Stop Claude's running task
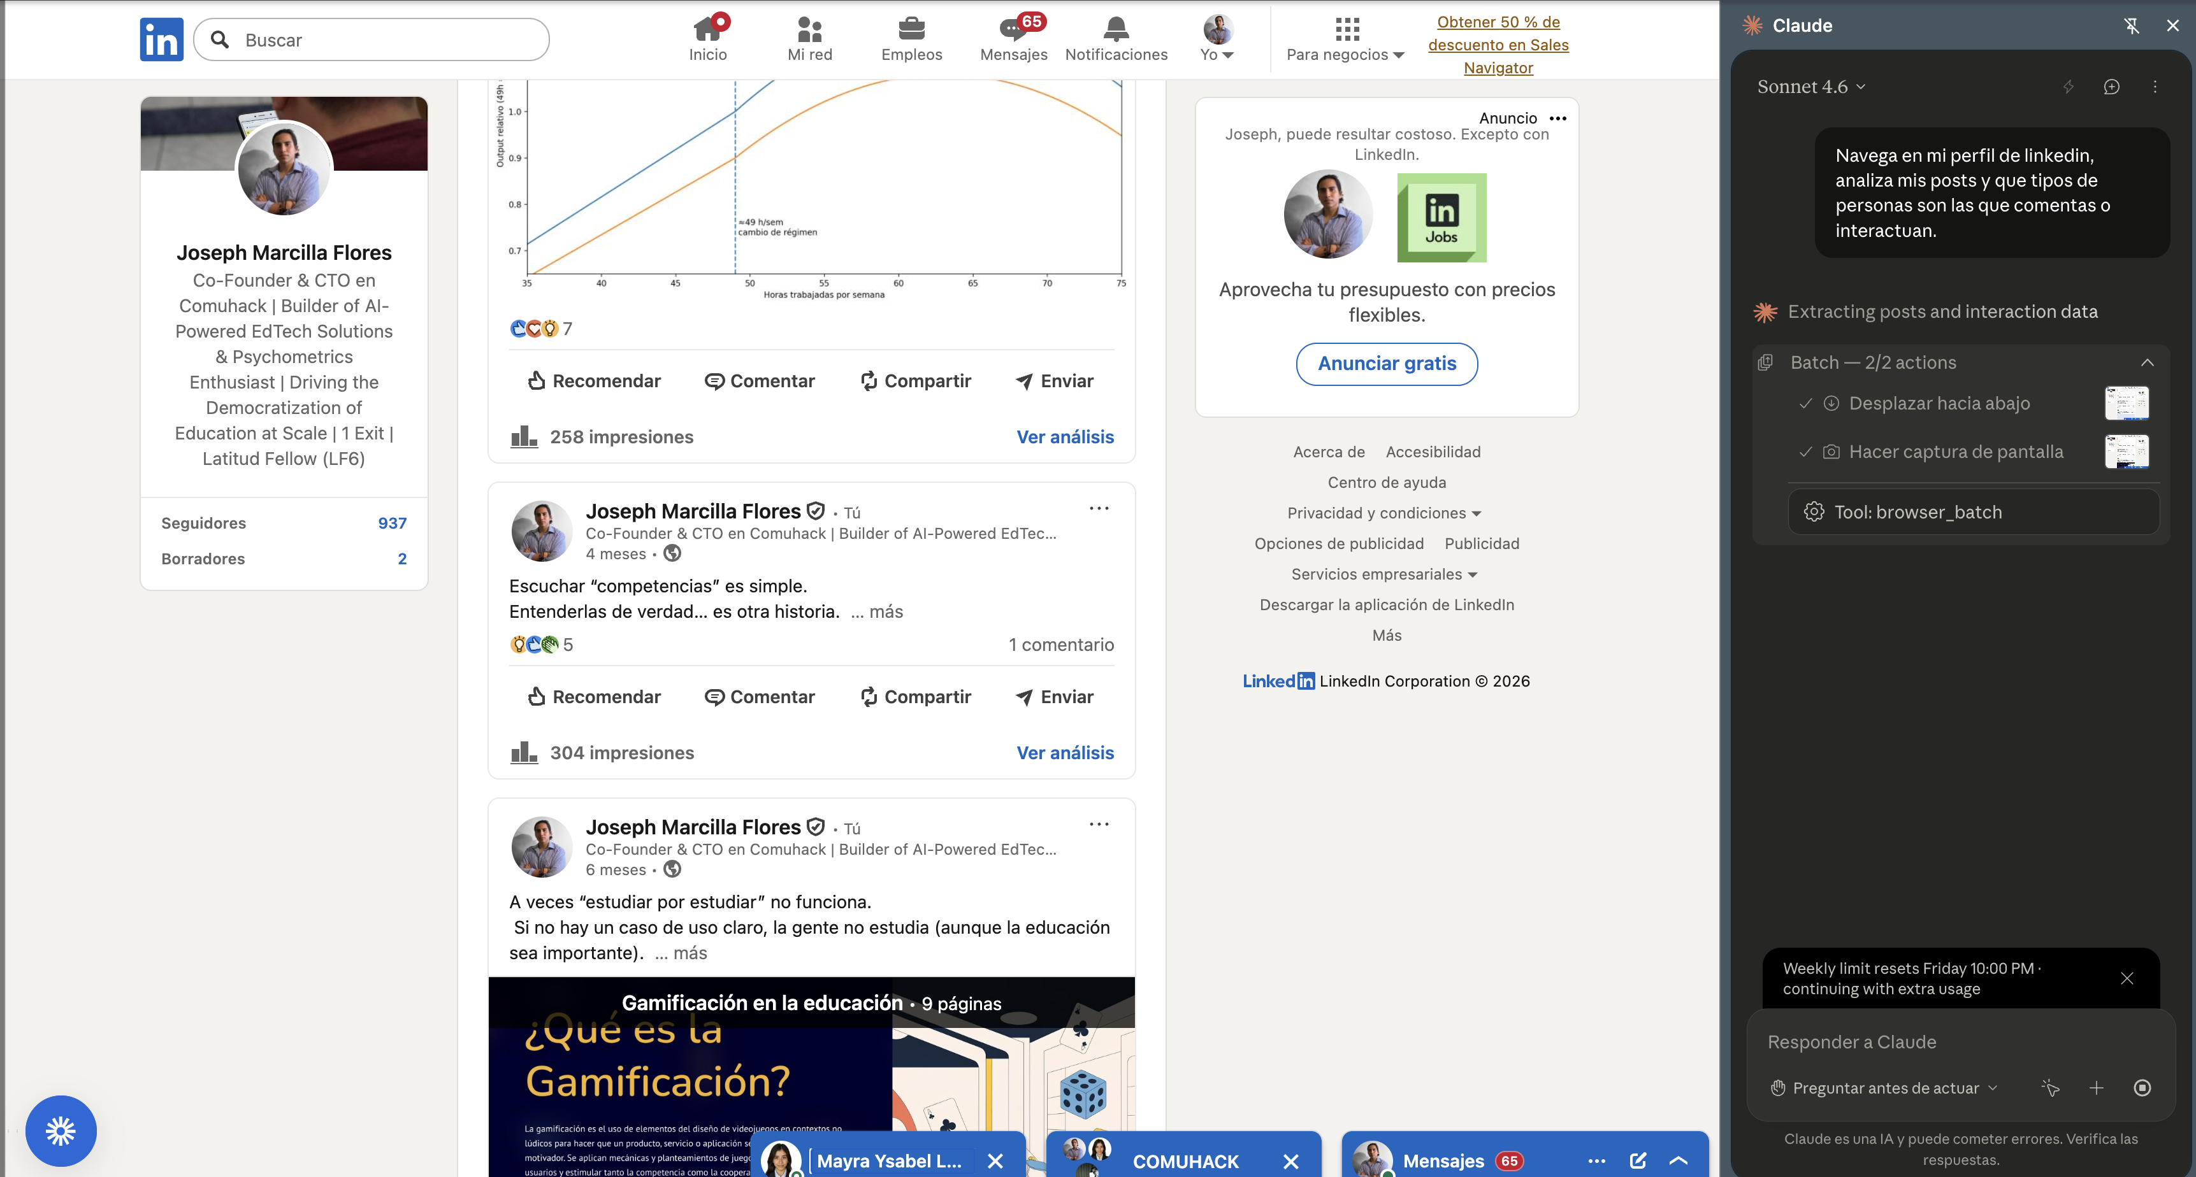Image resolution: width=2196 pixels, height=1177 pixels. click(2142, 1088)
